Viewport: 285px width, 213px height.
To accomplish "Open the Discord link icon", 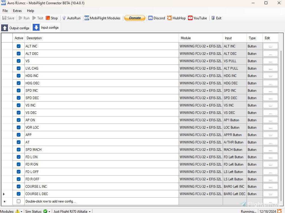I will 150,18.
